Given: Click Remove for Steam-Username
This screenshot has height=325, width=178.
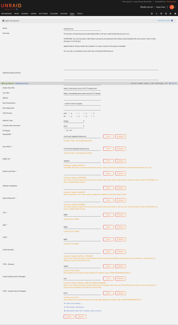Looking at the screenshot, I should click(120, 173).
